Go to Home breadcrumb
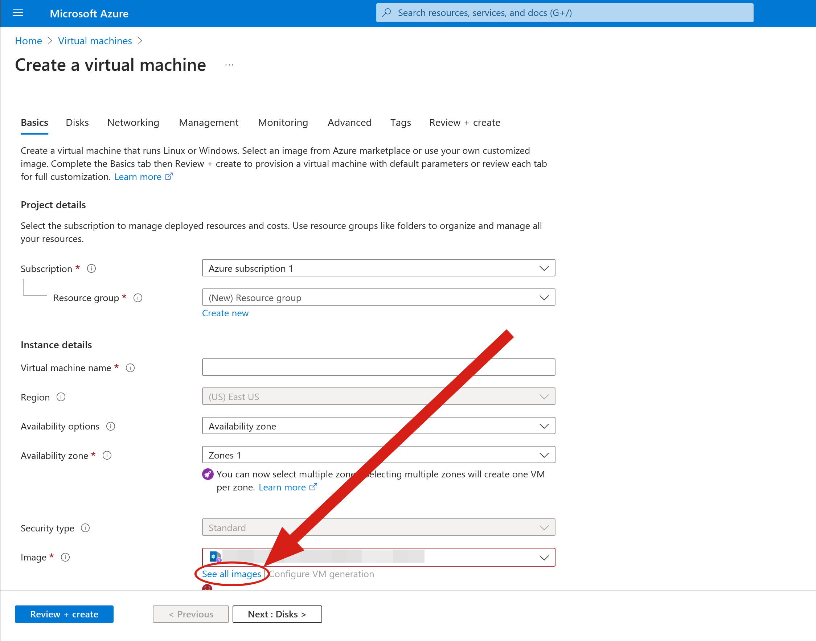816x641 pixels. 29,41
